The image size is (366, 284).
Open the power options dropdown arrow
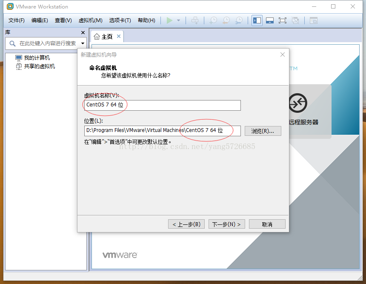[x=179, y=20]
